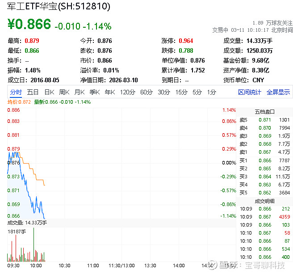Click the 最高 value 0.879
Viewport: 293px width, 274px height.
32,41
